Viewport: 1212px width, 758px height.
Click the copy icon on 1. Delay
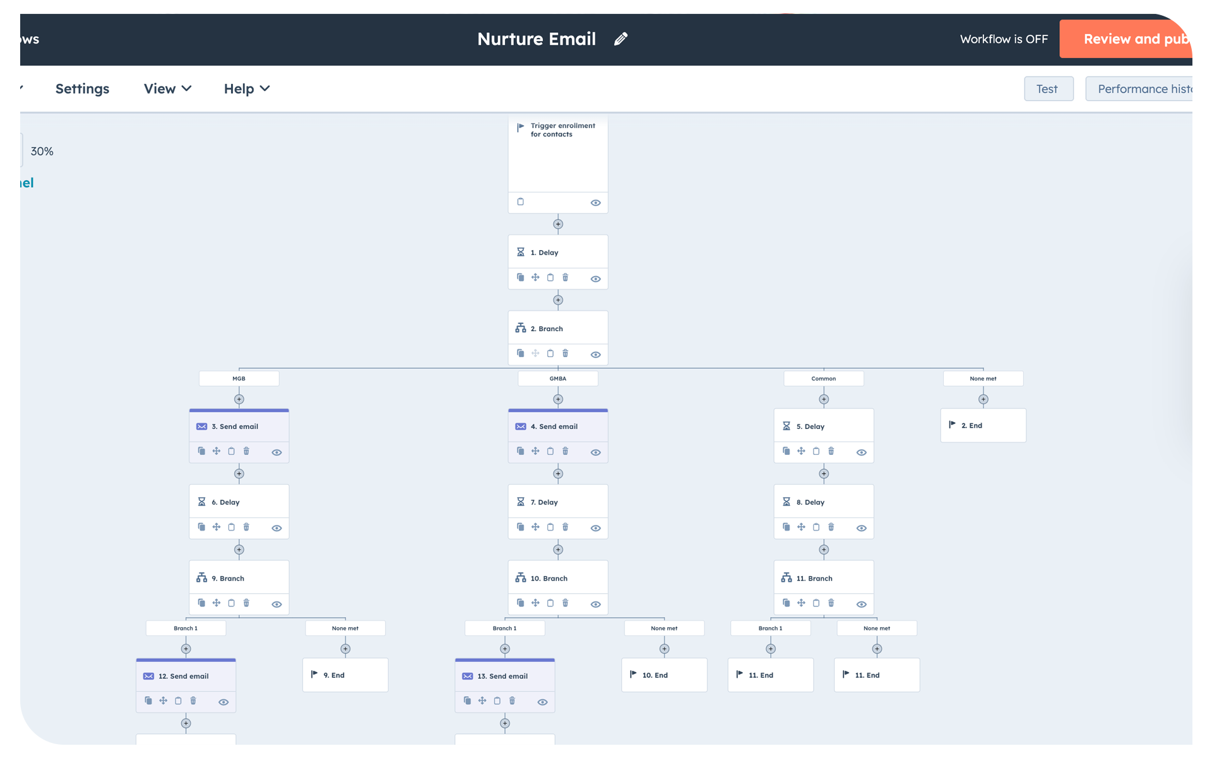(x=520, y=277)
